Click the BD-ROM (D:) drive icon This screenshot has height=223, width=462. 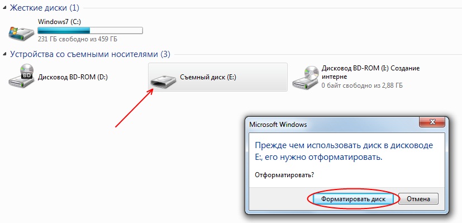pyautogui.click(x=21, y=76)
